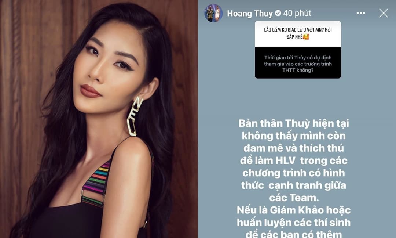Click the blue verified badge beside Hoang Thuy
This screenshot has height=238, width=396.
pos(278,13)
